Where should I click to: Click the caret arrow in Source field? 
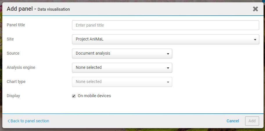click(168, 54)
